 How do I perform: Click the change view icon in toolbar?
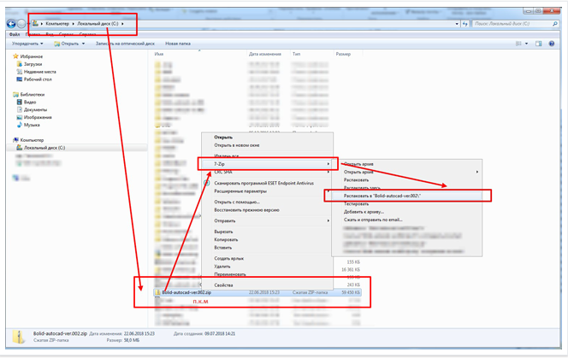518,44
